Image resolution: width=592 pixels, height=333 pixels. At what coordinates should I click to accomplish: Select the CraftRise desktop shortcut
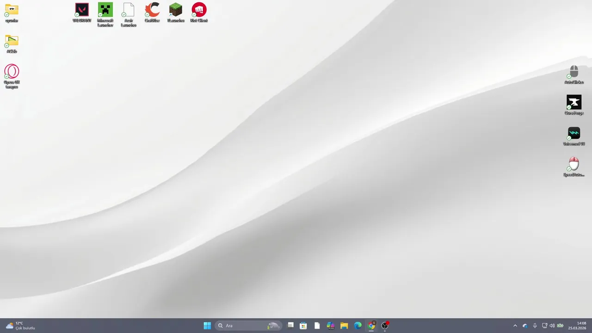(x=152, y=12)
